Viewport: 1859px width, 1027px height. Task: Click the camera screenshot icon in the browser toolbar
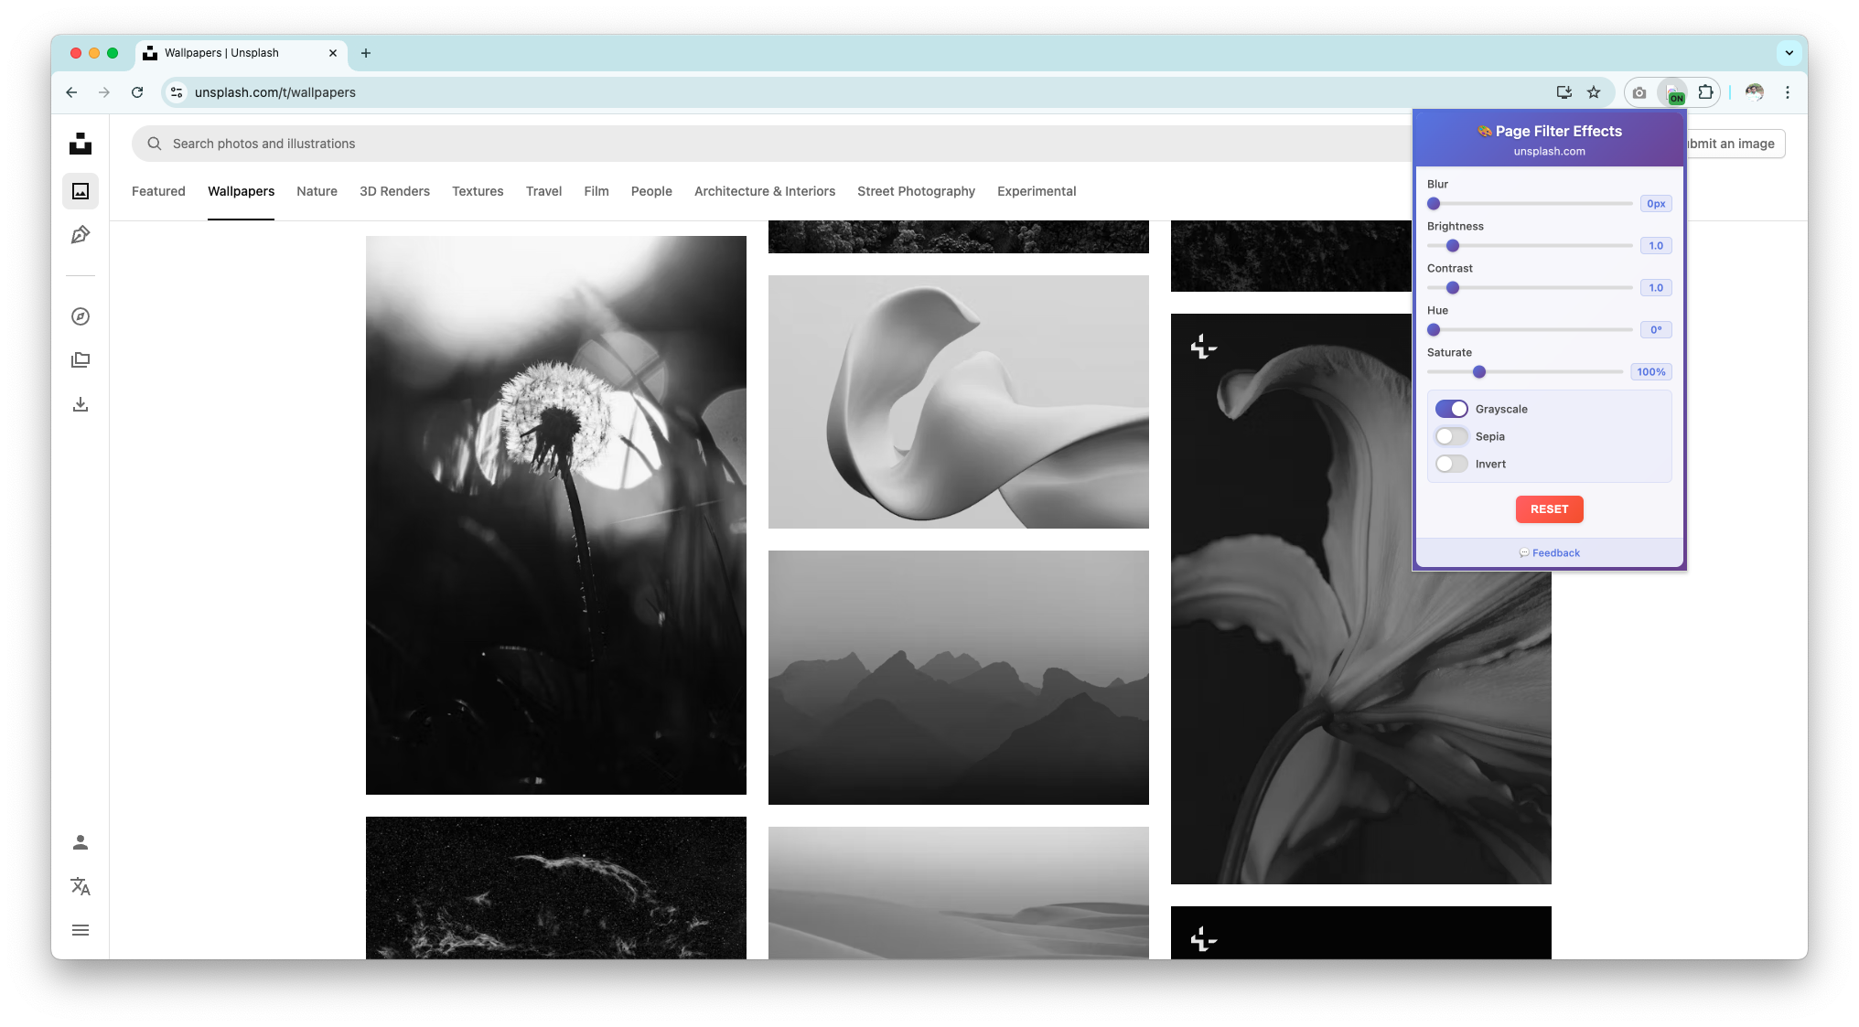point(1638,92)
